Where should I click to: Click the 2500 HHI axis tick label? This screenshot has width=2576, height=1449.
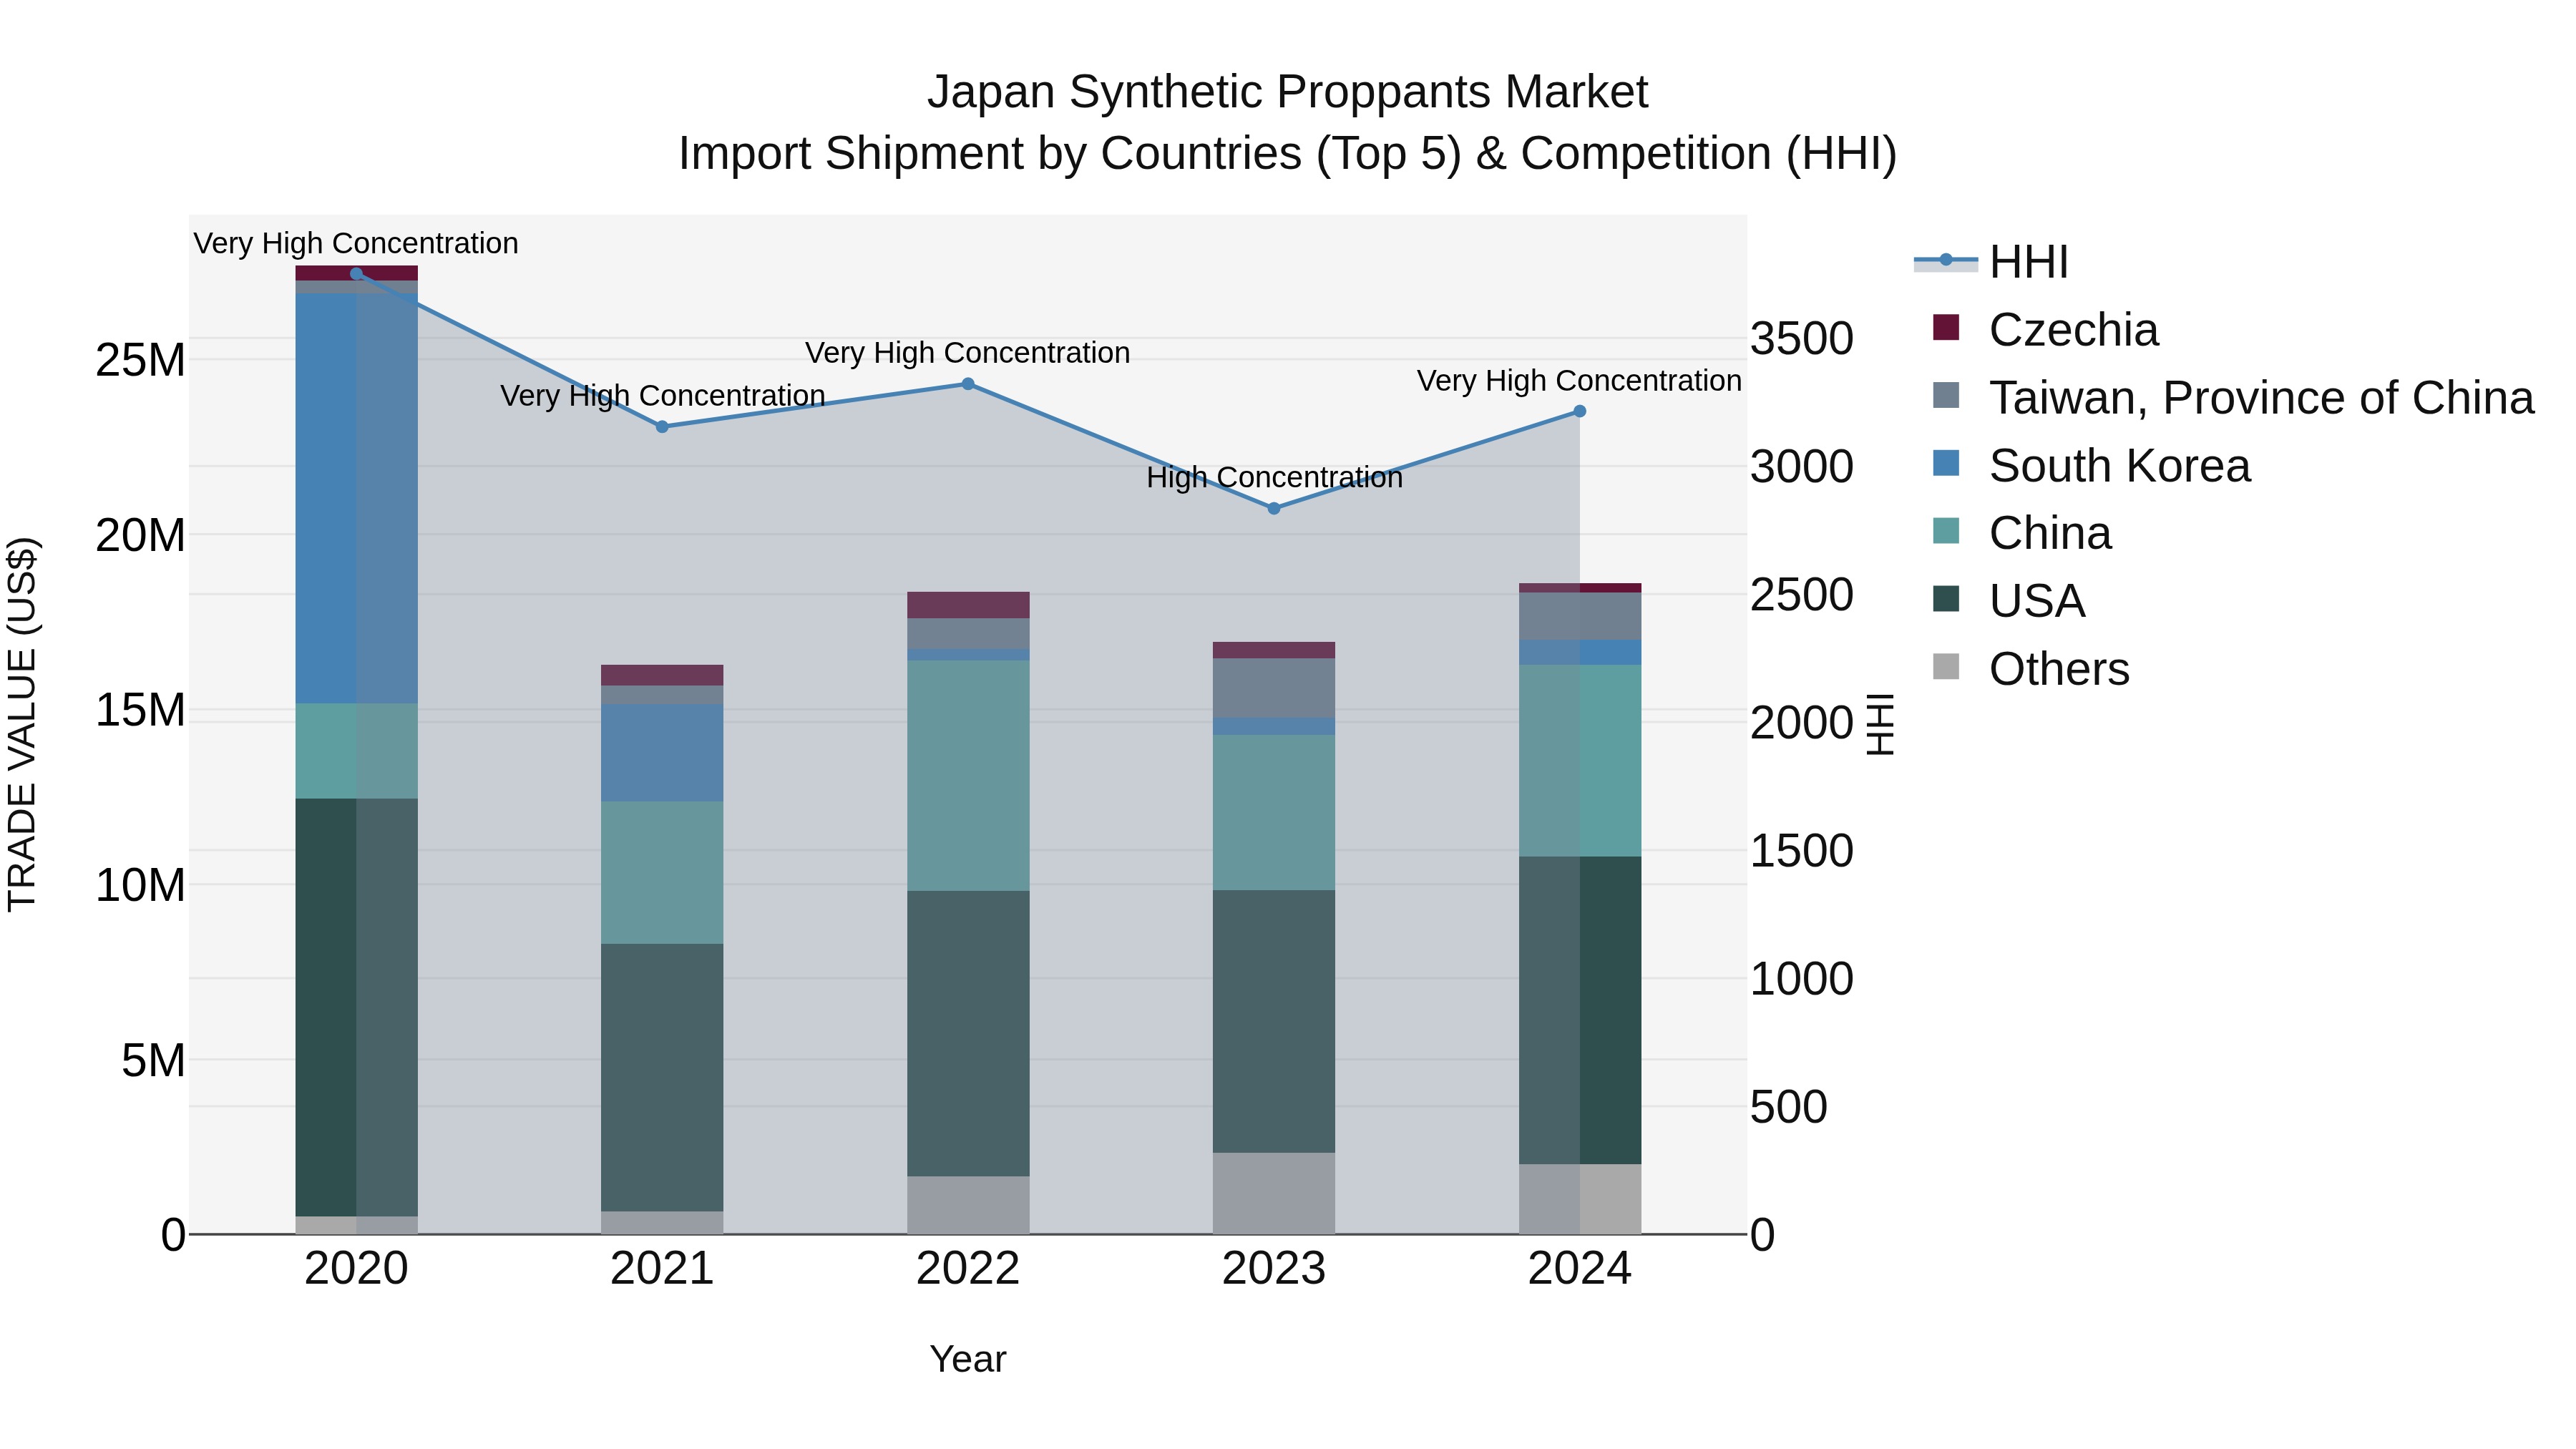tap(1802, 594)
